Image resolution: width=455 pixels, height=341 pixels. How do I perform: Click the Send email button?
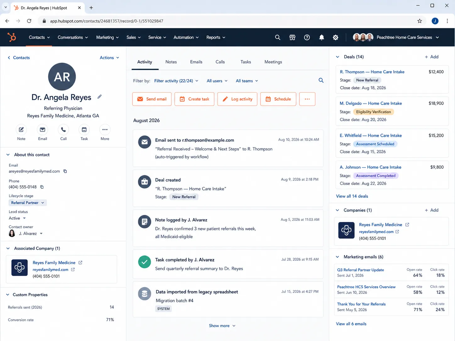[152, 99]
